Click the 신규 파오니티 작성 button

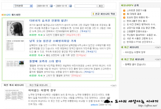[x=104, y=14]
